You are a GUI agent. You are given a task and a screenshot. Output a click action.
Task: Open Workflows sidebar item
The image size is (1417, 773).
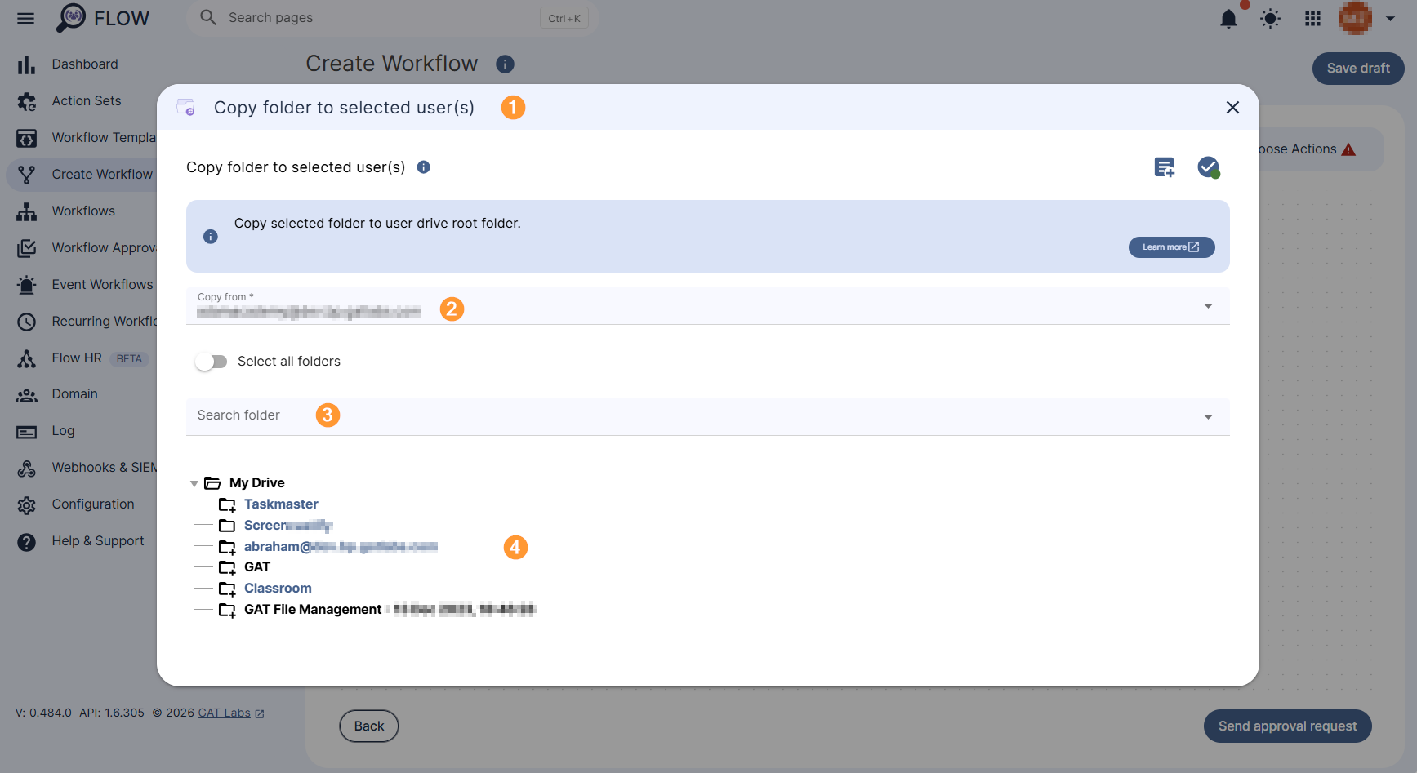[83, 211]
